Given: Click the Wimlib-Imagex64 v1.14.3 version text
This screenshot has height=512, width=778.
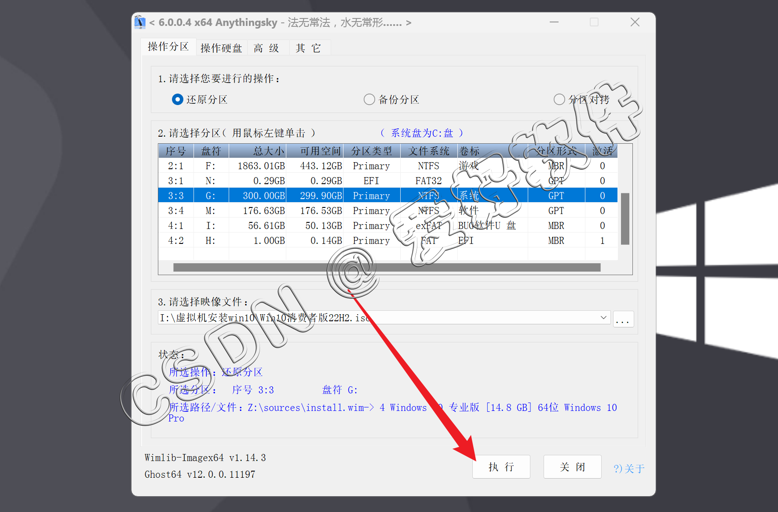Looking at the screenshot, I should pos(205,458).
